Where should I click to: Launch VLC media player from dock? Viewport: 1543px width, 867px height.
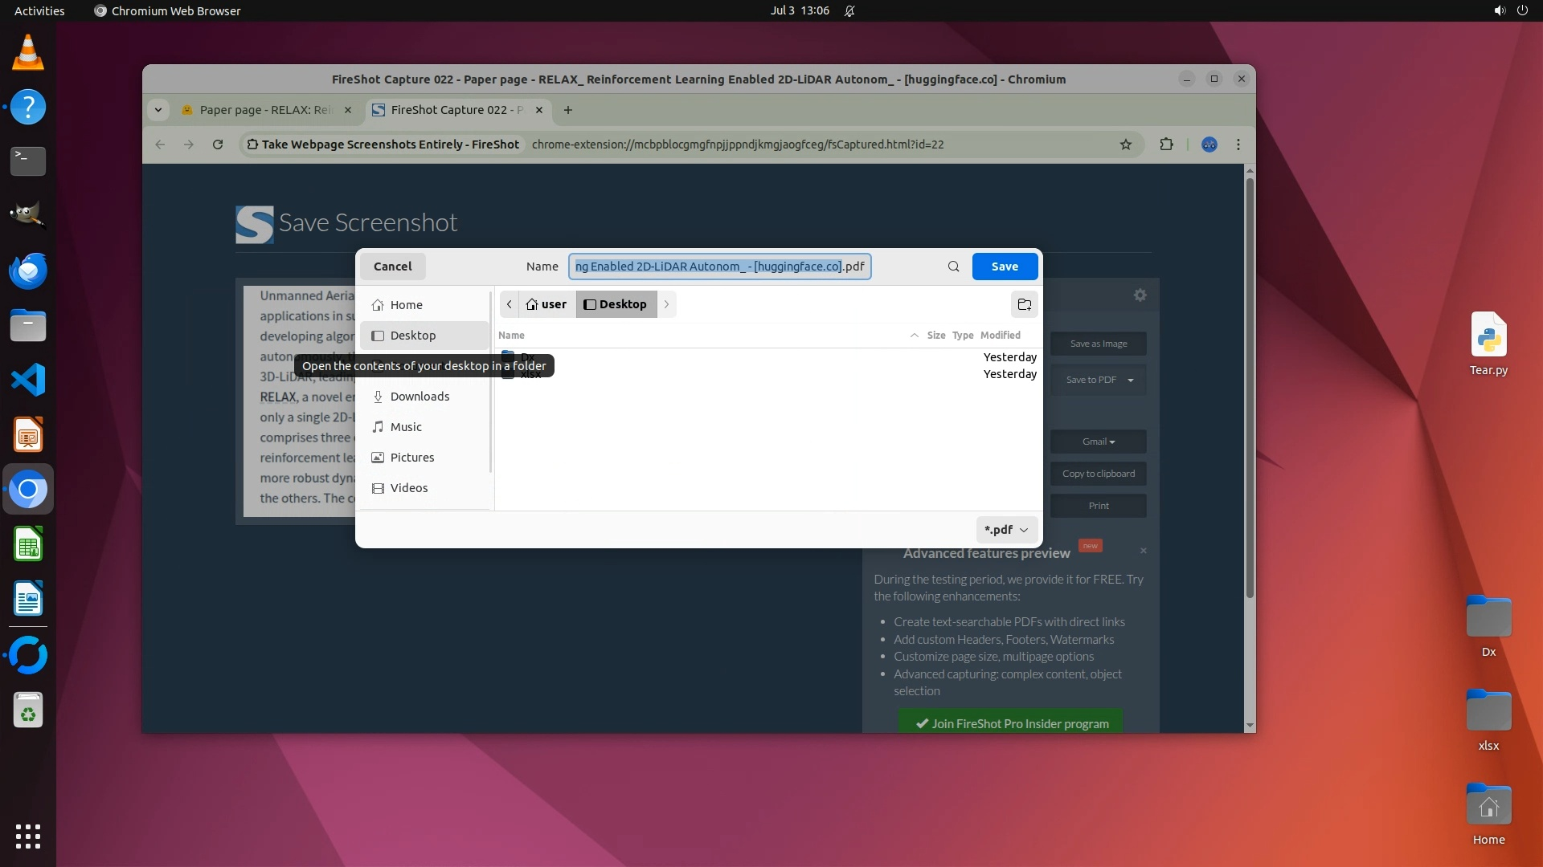pos(28,53)
